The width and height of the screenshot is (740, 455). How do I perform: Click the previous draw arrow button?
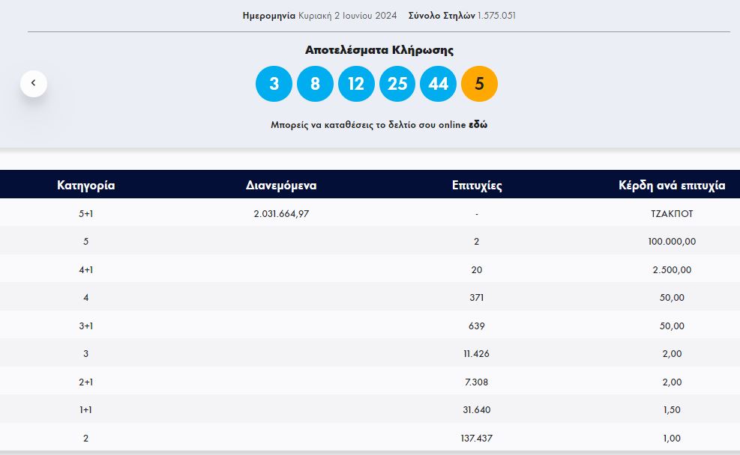click(x=34, y=83)
